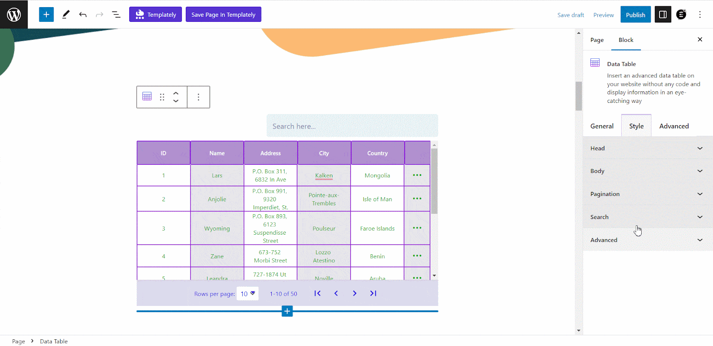Expand the Head style section
Image resolution: width=713 pixels, height=346 pixels.
(648, 148)
